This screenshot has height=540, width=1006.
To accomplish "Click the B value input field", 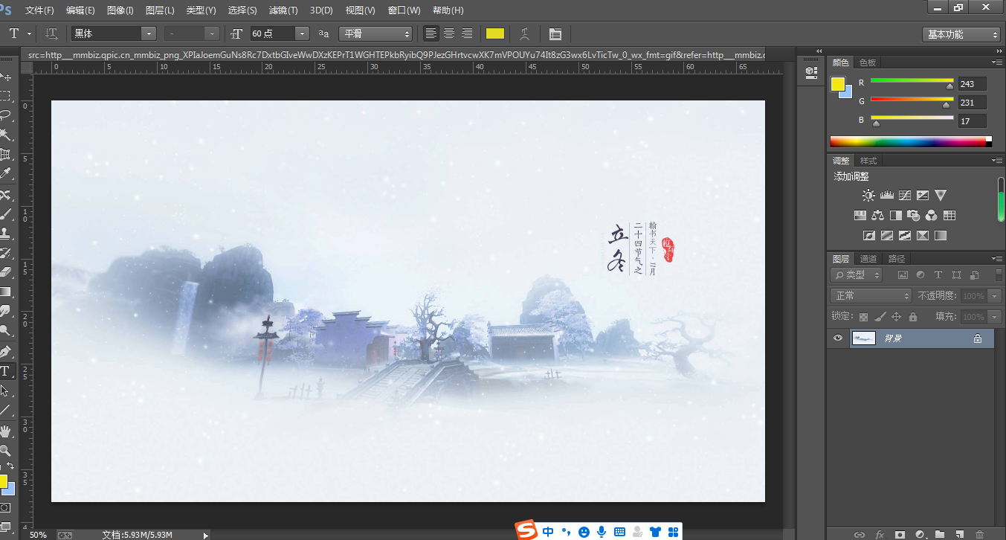I will coord(973,120).
